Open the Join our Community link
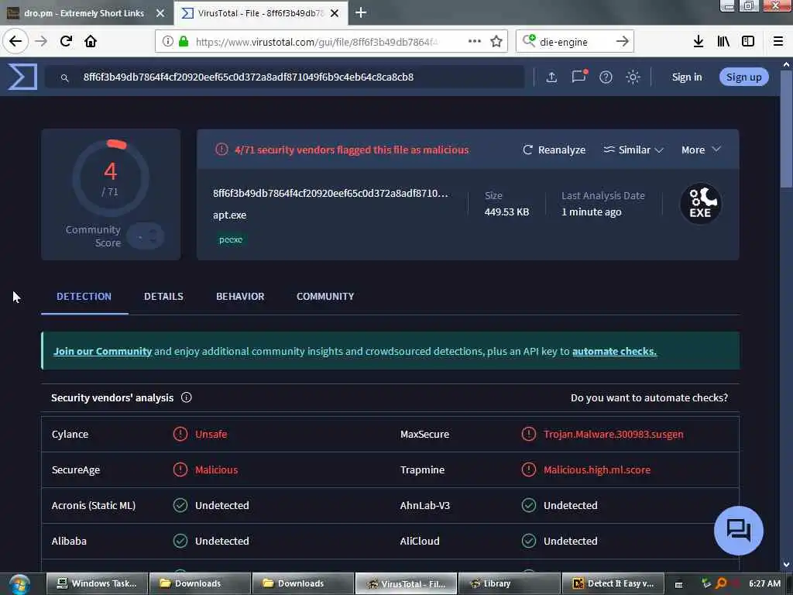This screenshot has height=595, width=793. point(103,351)
